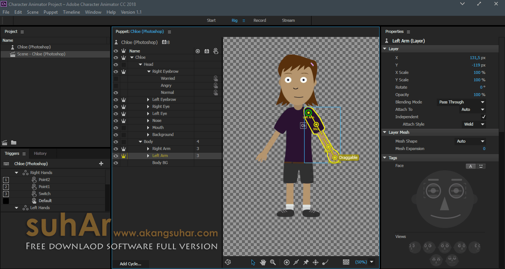Show the Worried eyebrow layer

coord(116,78)
